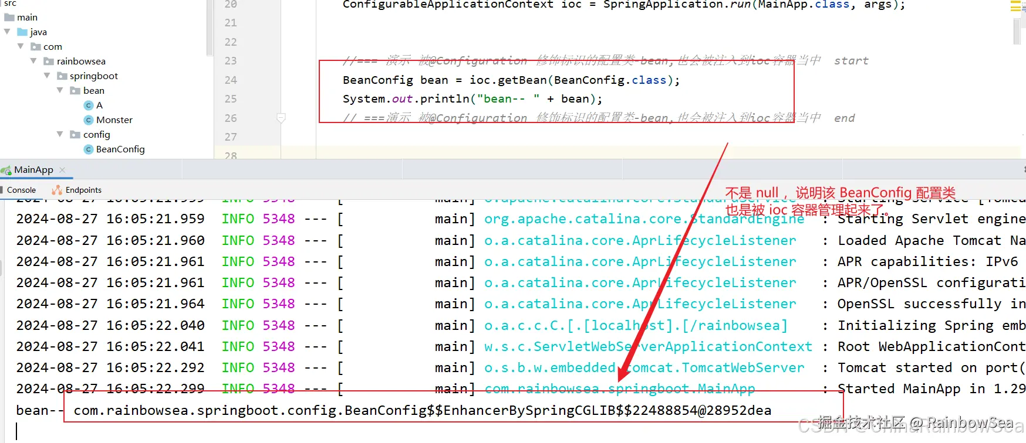The height and width of the screenshot is (443, 1026).
Task: Click timestamp 2024-08-27 16:05:22.292
Action: click(110, 368)
